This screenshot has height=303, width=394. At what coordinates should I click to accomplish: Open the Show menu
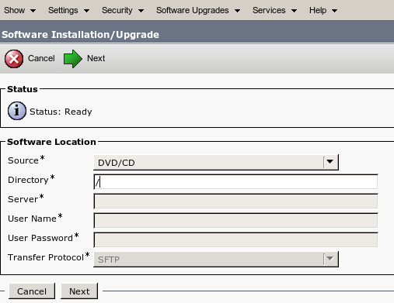coord(19,10)
